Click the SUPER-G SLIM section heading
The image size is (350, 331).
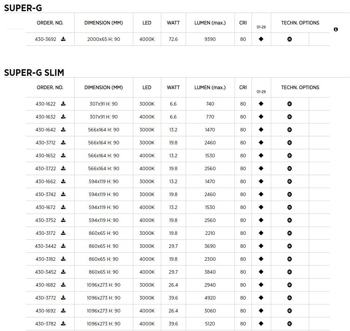(34, 73)
